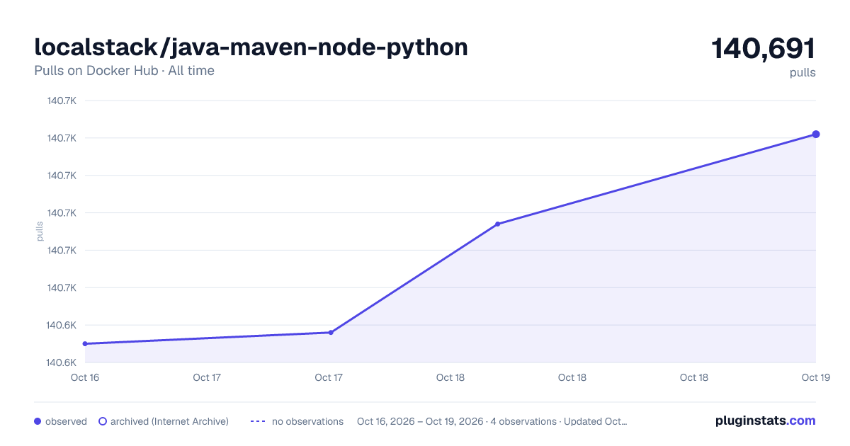Click the filled observed legend dot
This screenshot has height=446, width=850.
pyautogui.click(x=38, y=421)
